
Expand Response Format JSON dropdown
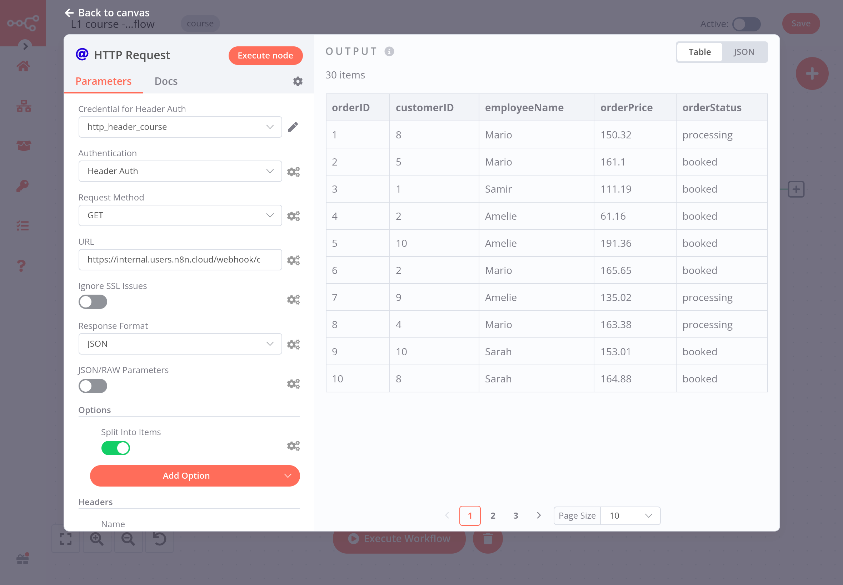point(180,344)
